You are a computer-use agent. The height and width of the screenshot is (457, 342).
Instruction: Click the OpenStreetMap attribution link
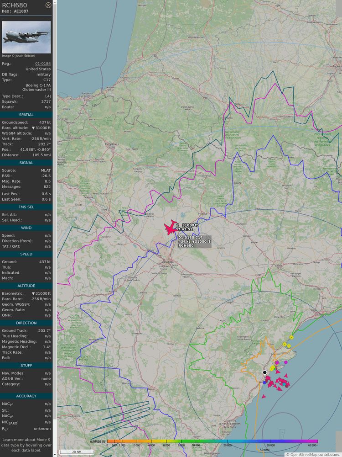303,455
